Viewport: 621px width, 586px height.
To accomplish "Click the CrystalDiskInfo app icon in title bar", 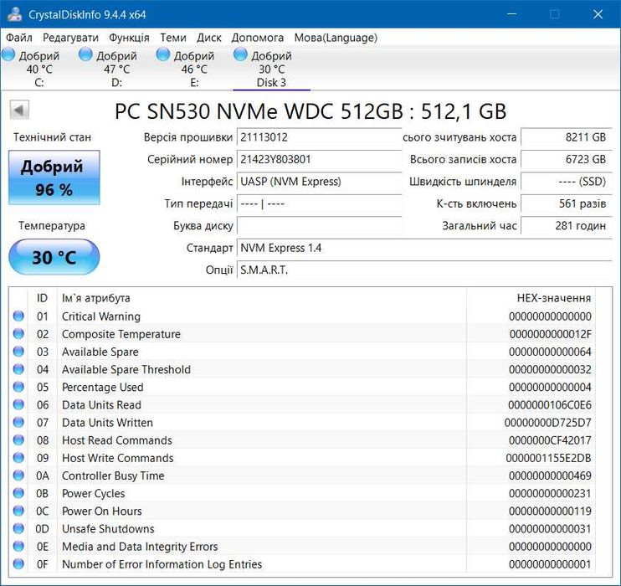I will [15, 14].
